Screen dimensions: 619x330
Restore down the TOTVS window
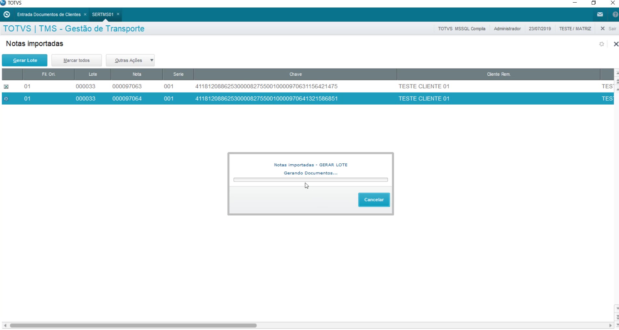tap(594, 3)
